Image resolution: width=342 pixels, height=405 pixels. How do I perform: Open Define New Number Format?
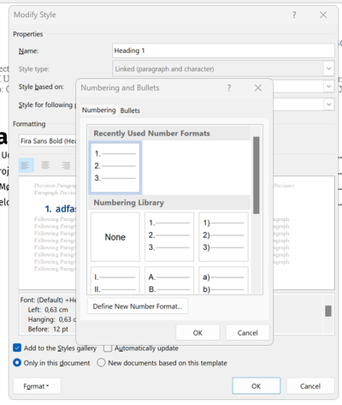tap(138, 307)
